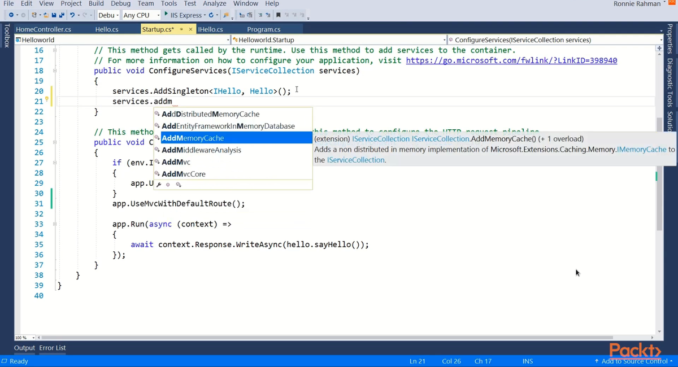Open the Ronnie Rahman account dropdown

point(640,4)
